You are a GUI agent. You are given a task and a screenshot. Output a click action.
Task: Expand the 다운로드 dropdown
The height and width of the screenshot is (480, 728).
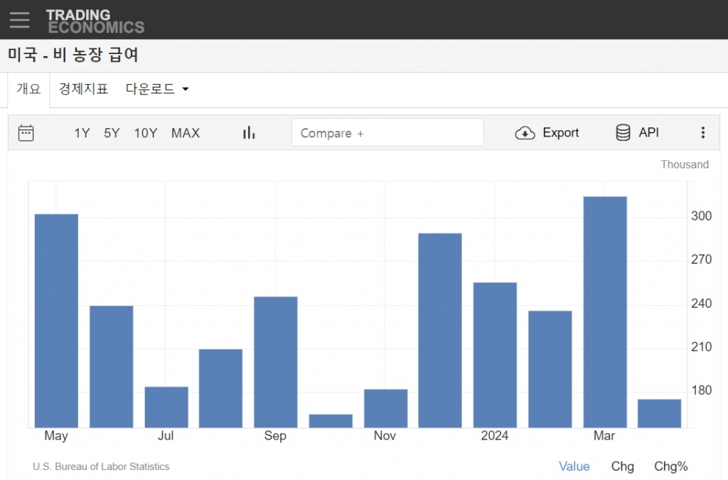pos(157,90)
